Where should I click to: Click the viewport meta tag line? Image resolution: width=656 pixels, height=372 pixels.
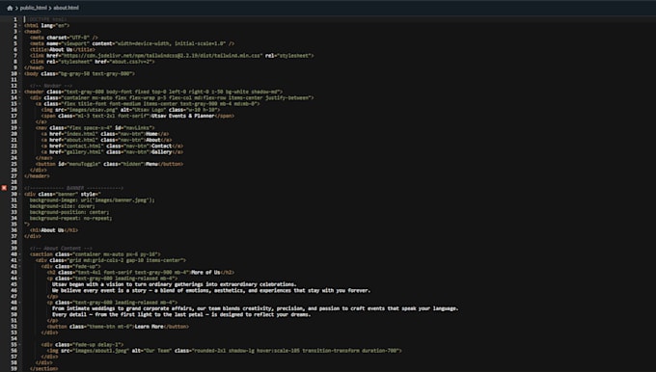coord(132,43)
